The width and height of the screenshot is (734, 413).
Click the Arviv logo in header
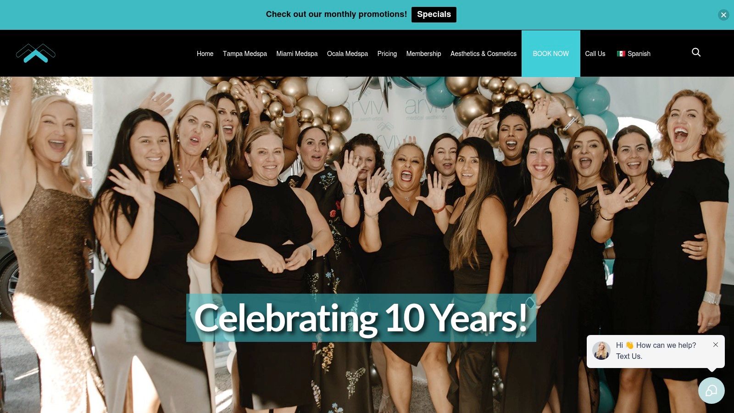pyautogui.click(x=36, y=53)
